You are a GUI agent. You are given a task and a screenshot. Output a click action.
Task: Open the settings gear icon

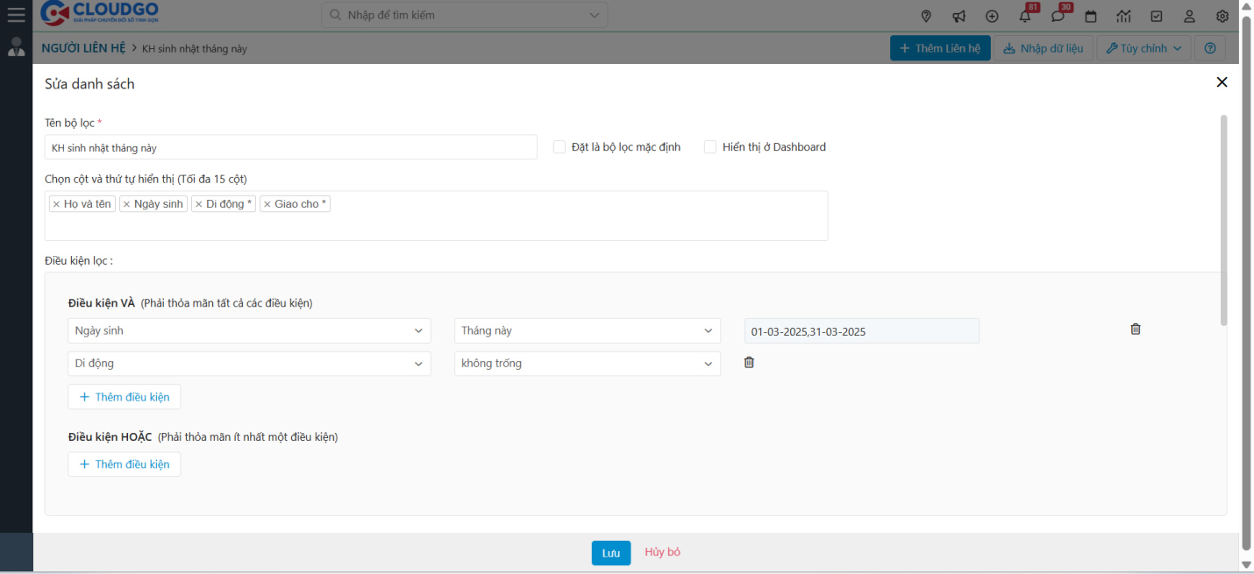coord(1222,16)
